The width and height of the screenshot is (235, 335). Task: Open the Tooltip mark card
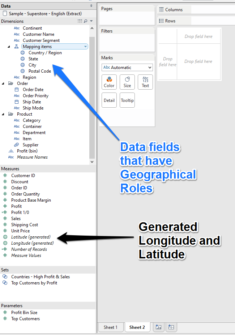point(127,100)
